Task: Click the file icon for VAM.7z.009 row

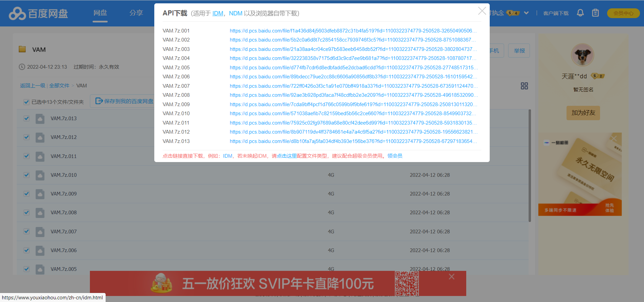Action: point(40,194)
